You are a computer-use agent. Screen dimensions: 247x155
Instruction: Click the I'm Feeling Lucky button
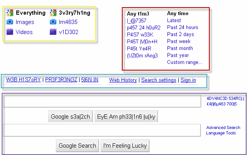(125, 145)
